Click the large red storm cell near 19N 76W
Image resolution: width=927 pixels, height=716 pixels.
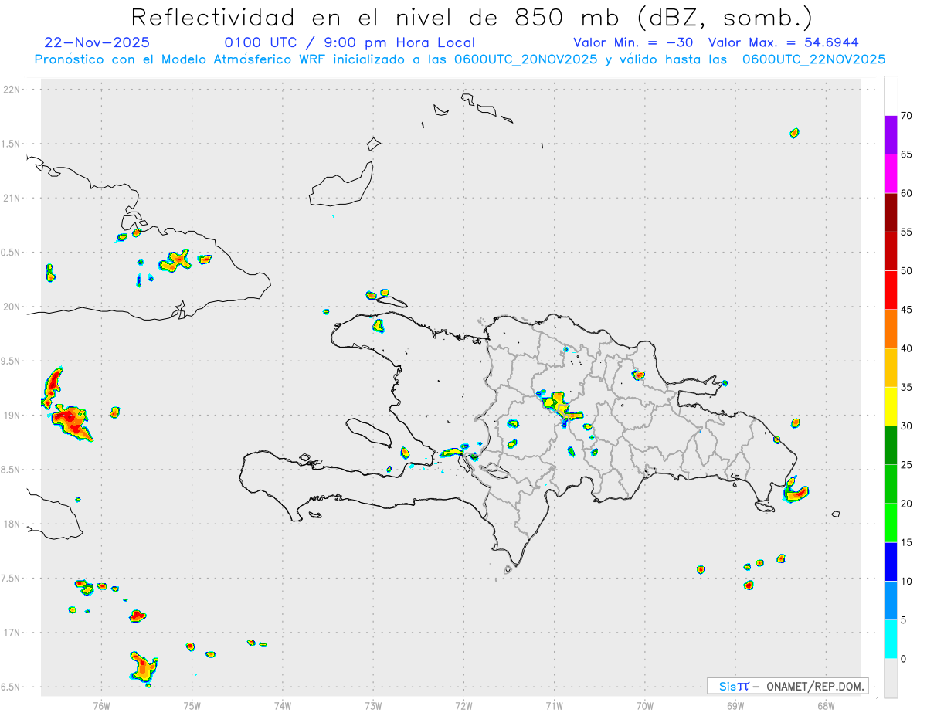click(71, 422)
